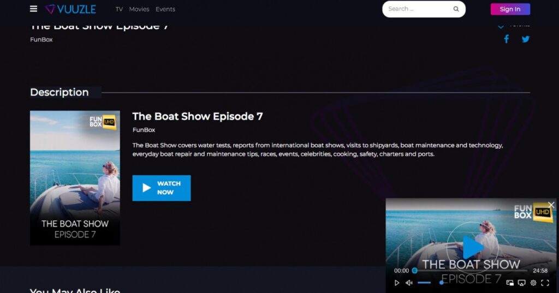Open the Events menu item
This screenshot has width=559, height=293.
point(165,9)
